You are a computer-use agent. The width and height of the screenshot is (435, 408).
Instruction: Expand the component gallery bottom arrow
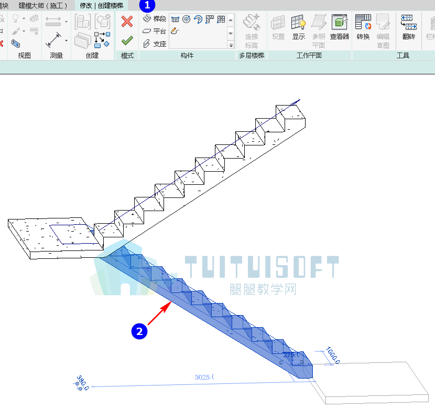pos(231,45)
